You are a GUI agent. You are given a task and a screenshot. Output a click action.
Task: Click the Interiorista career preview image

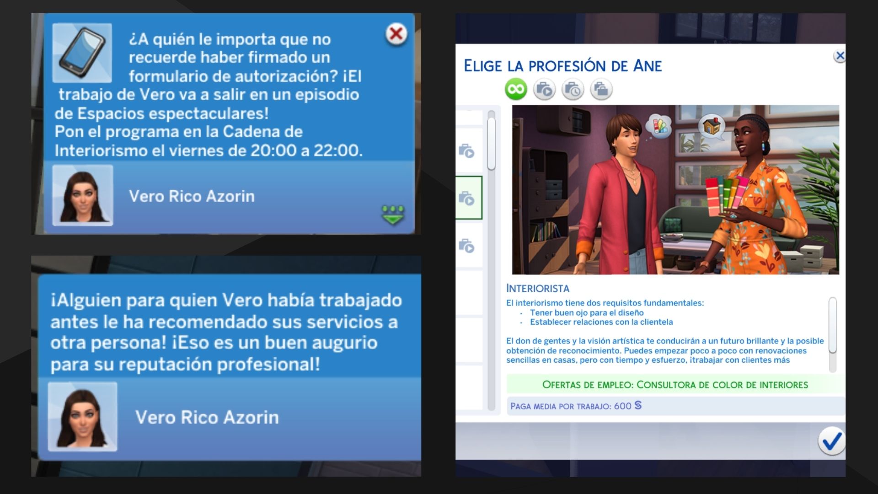675,190
